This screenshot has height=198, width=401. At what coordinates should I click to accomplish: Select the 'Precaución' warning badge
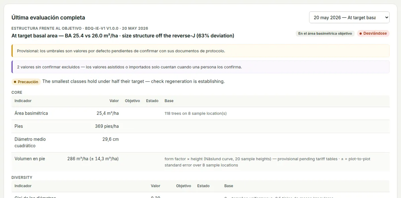(26, 82)
